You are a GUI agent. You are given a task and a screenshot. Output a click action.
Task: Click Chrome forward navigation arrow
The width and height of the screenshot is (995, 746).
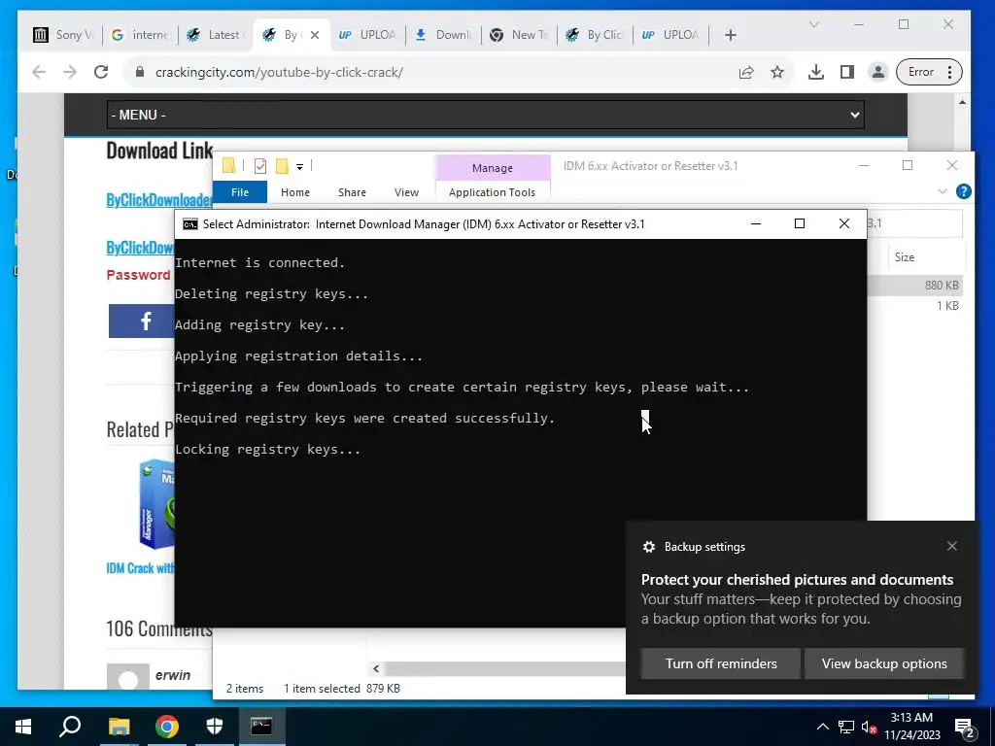tap(70, 72)
